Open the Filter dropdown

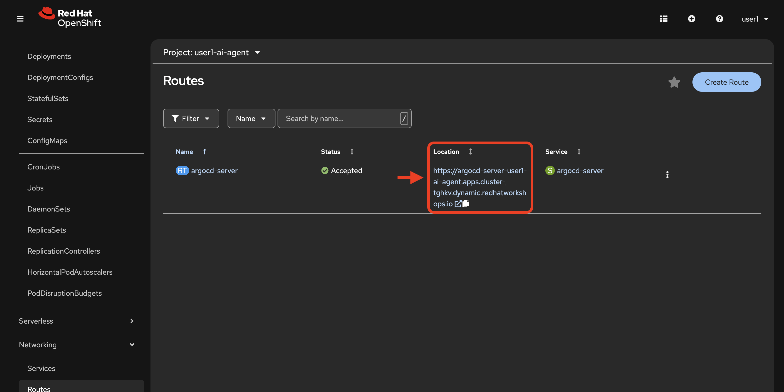point(191,118)
